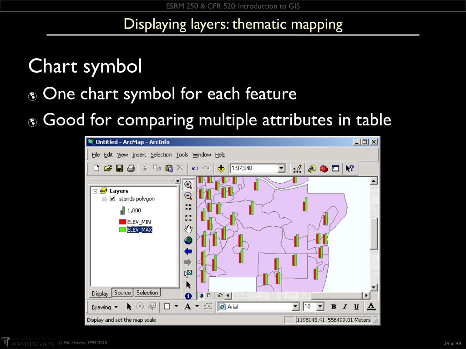Toggle Italic text formatting
Screen dimensions: 466x349
coord(345,307)
